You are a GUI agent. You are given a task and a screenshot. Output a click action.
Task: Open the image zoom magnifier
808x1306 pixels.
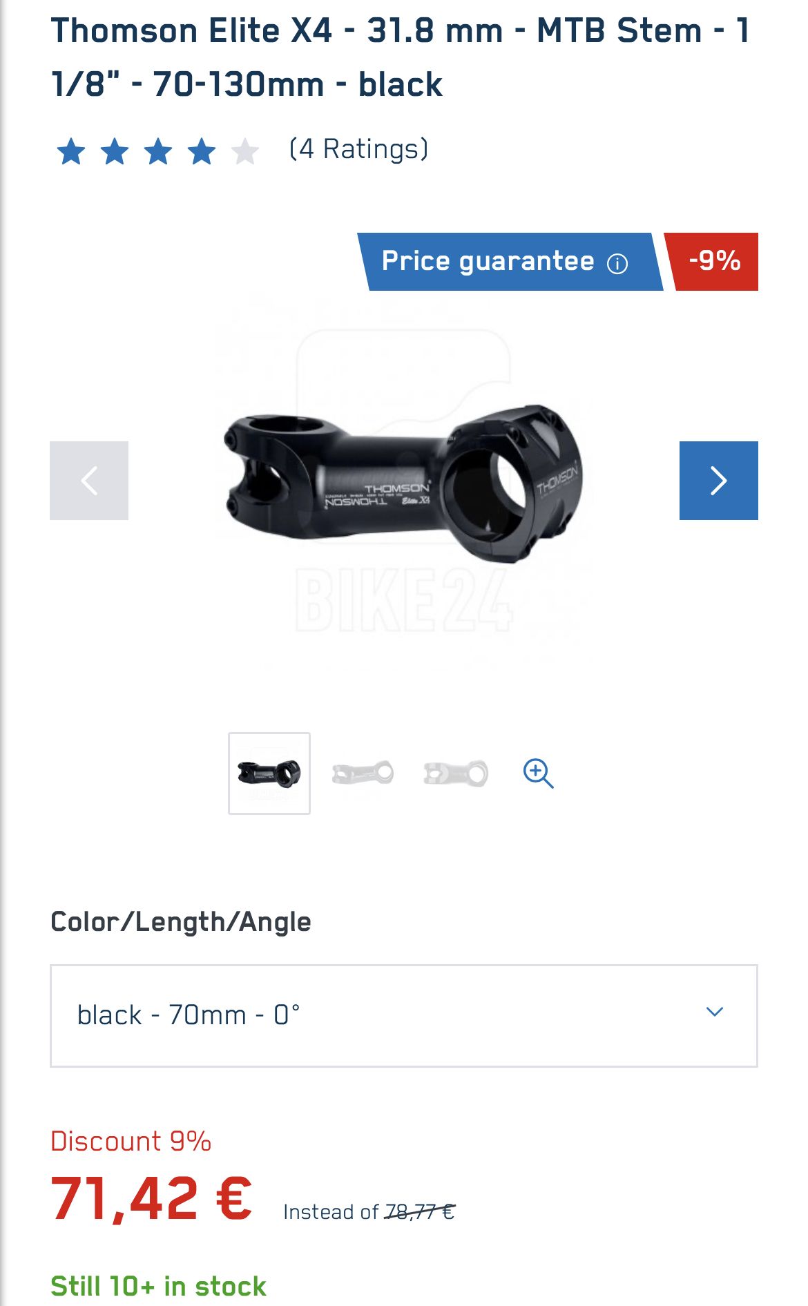click(538, 774)
